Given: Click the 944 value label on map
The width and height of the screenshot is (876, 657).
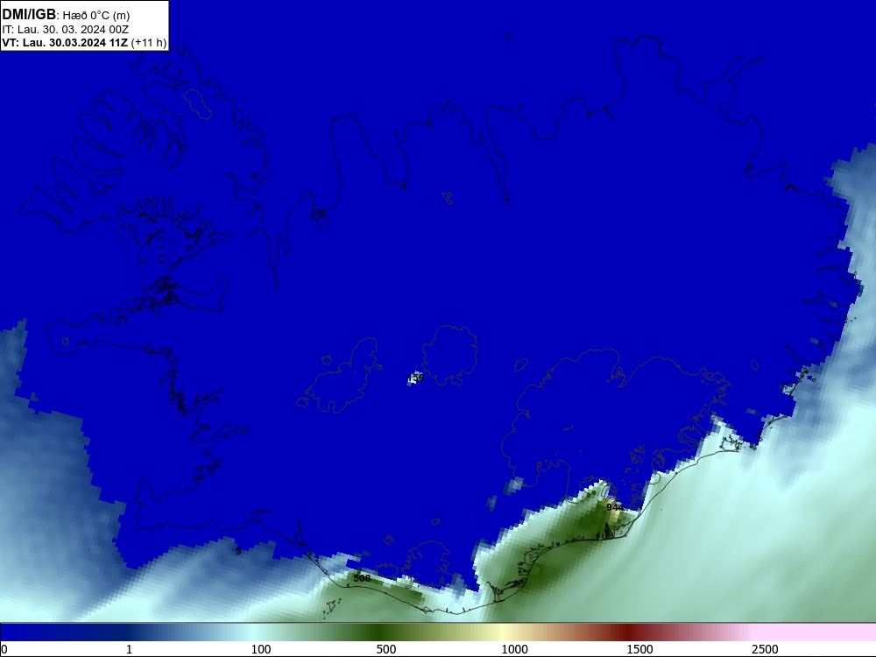Looking at the screenshot, I should (615, 507).
